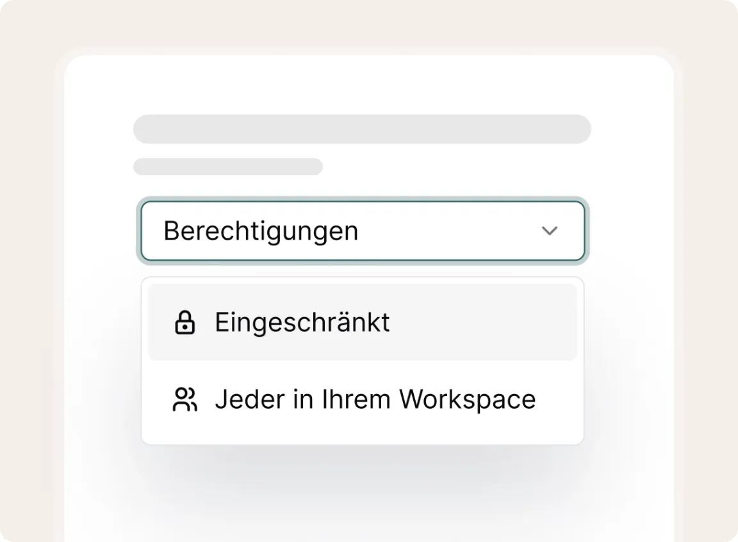Click the chevron arrow in Berechtigungen field
The height and width of the screenshot is (542, 738).
[550, 231]
